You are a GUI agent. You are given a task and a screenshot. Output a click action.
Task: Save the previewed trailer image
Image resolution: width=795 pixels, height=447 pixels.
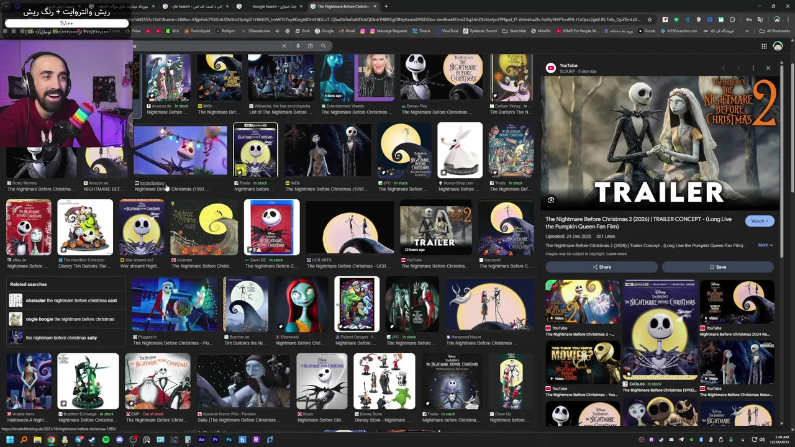click(x=717, y=267)
